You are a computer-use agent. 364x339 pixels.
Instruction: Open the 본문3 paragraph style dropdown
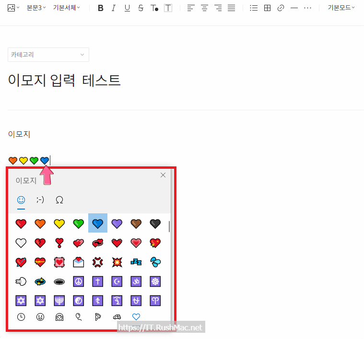36,8
